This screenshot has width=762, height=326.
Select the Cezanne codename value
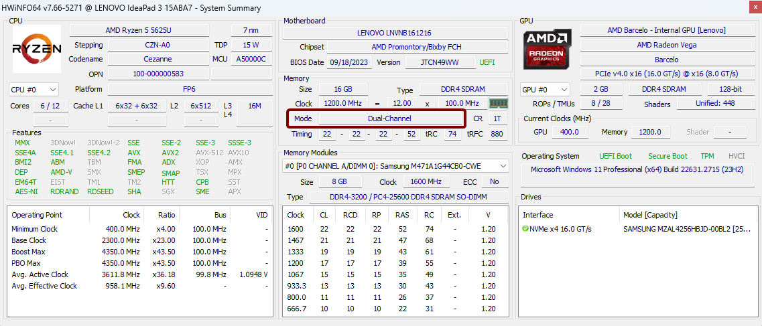tap(158, 59)
